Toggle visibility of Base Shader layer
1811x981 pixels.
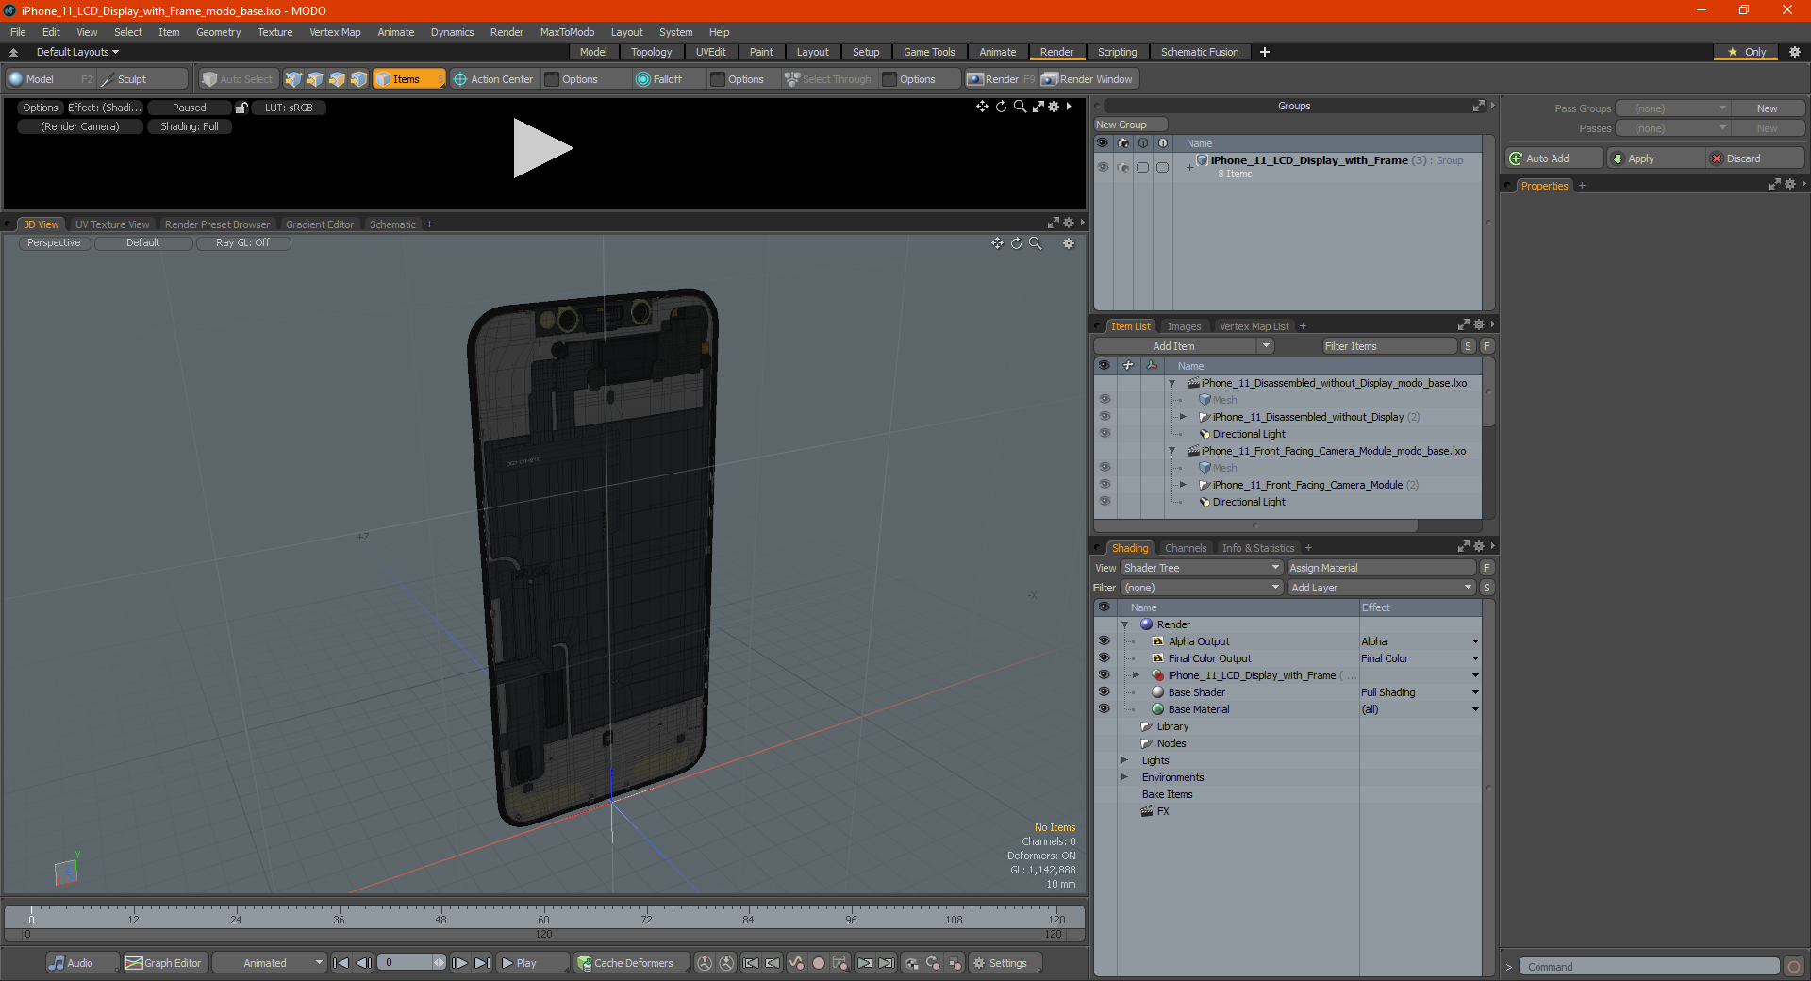pyautogui.click(x=1104, y=692)
